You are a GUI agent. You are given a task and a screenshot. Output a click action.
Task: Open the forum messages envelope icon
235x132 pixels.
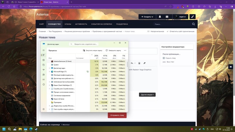click(167, 17)
